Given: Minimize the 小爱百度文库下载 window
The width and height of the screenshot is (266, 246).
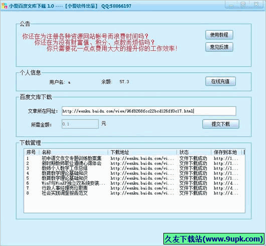Looking at the screenshot, I should 231,5.
